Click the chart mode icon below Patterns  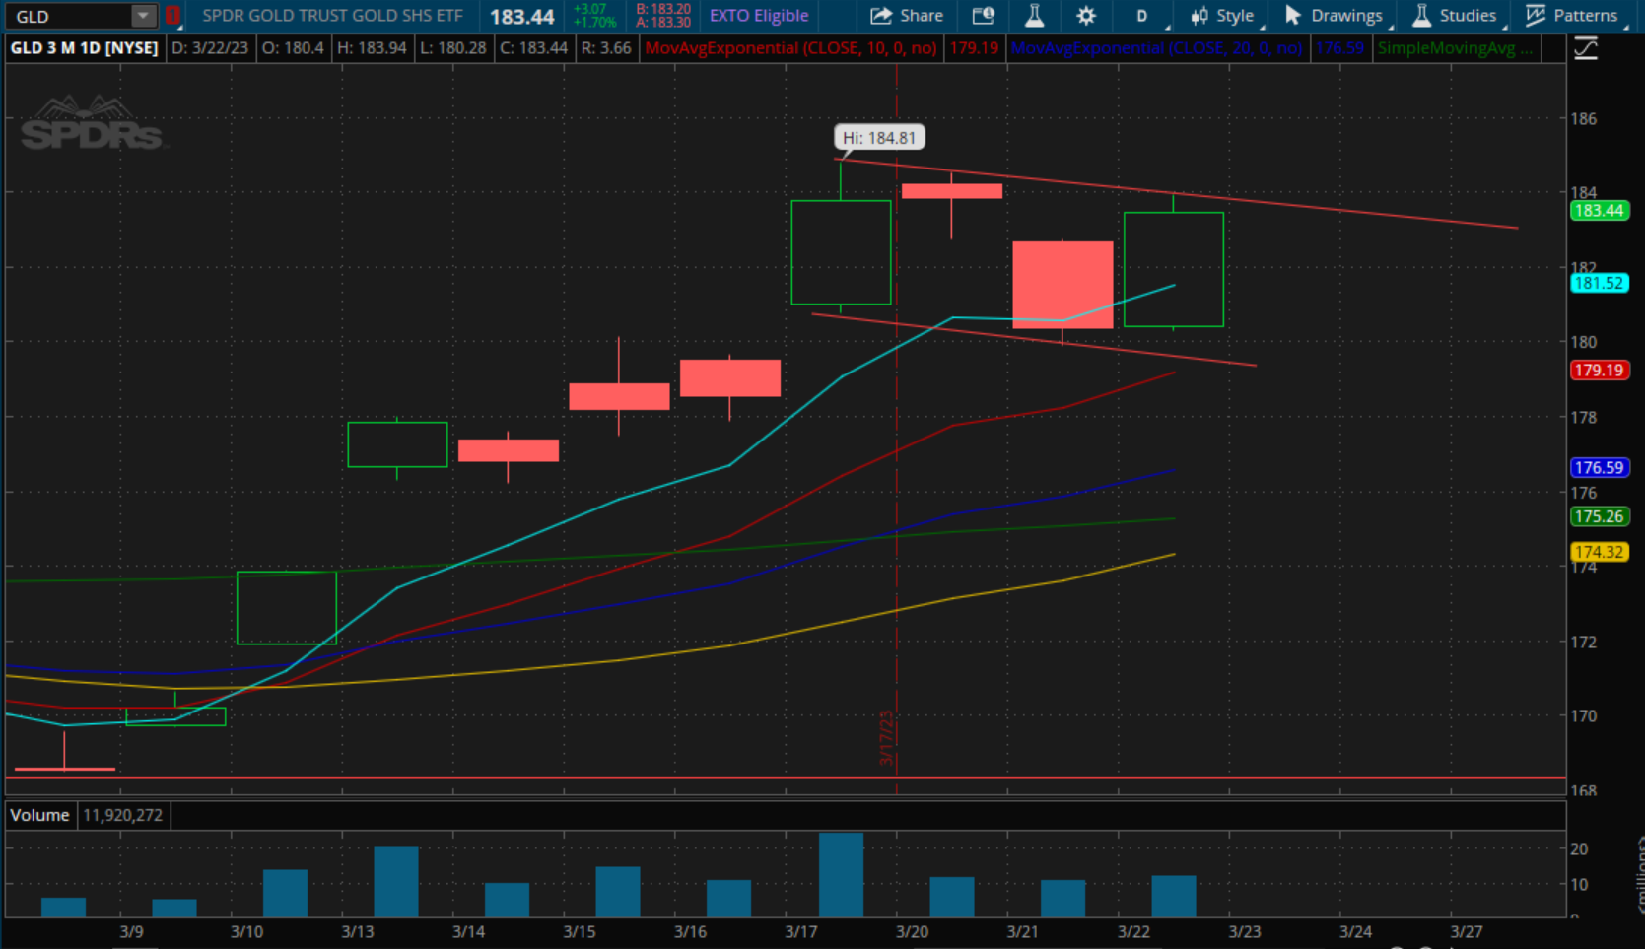pyautogui.click(x=1585, y=48)
